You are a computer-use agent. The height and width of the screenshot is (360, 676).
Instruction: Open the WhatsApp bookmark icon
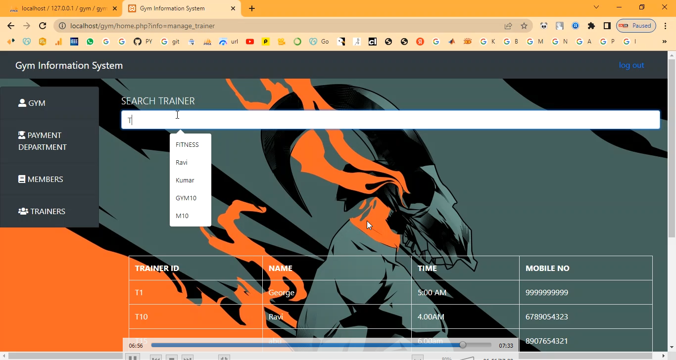(x=90, y=42)
